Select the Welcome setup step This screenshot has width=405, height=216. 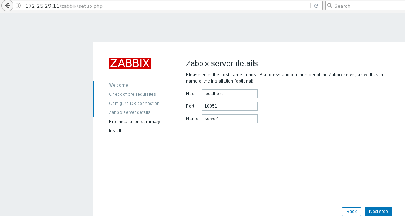click(118, 85)
